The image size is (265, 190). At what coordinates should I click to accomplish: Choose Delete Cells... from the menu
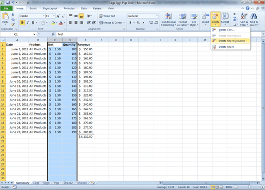tap(231, 30)
